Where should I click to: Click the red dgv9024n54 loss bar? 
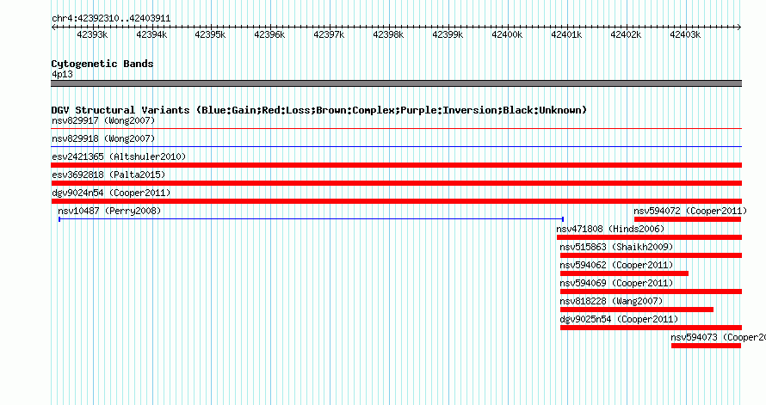tap(396, 201)
